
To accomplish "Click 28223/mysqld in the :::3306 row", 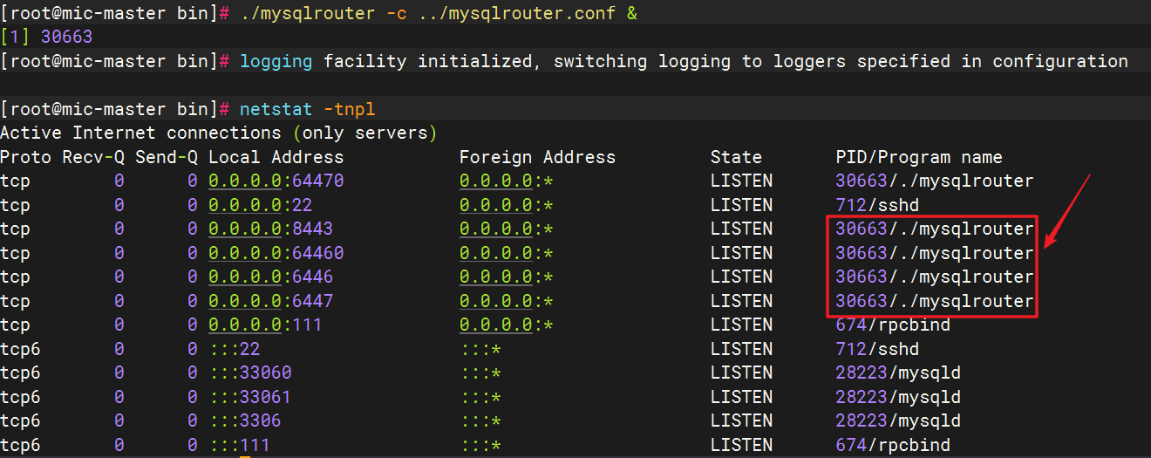I will (899, 420).
